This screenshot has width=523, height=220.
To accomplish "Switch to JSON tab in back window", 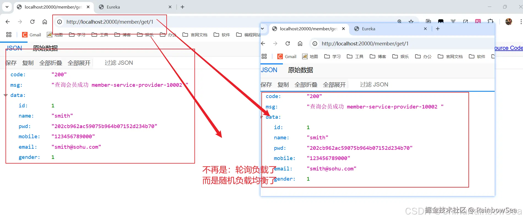I will point(14,48).
